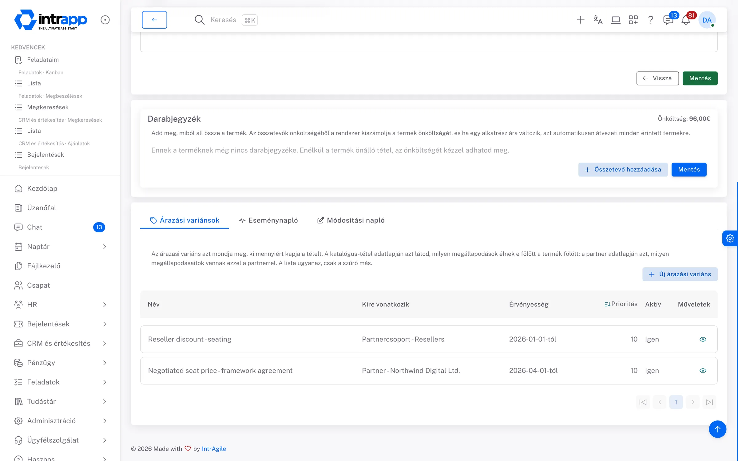The height and width of the screenshot is (461, 738).
Task: Open the apps grid icon
Action: 633,20
